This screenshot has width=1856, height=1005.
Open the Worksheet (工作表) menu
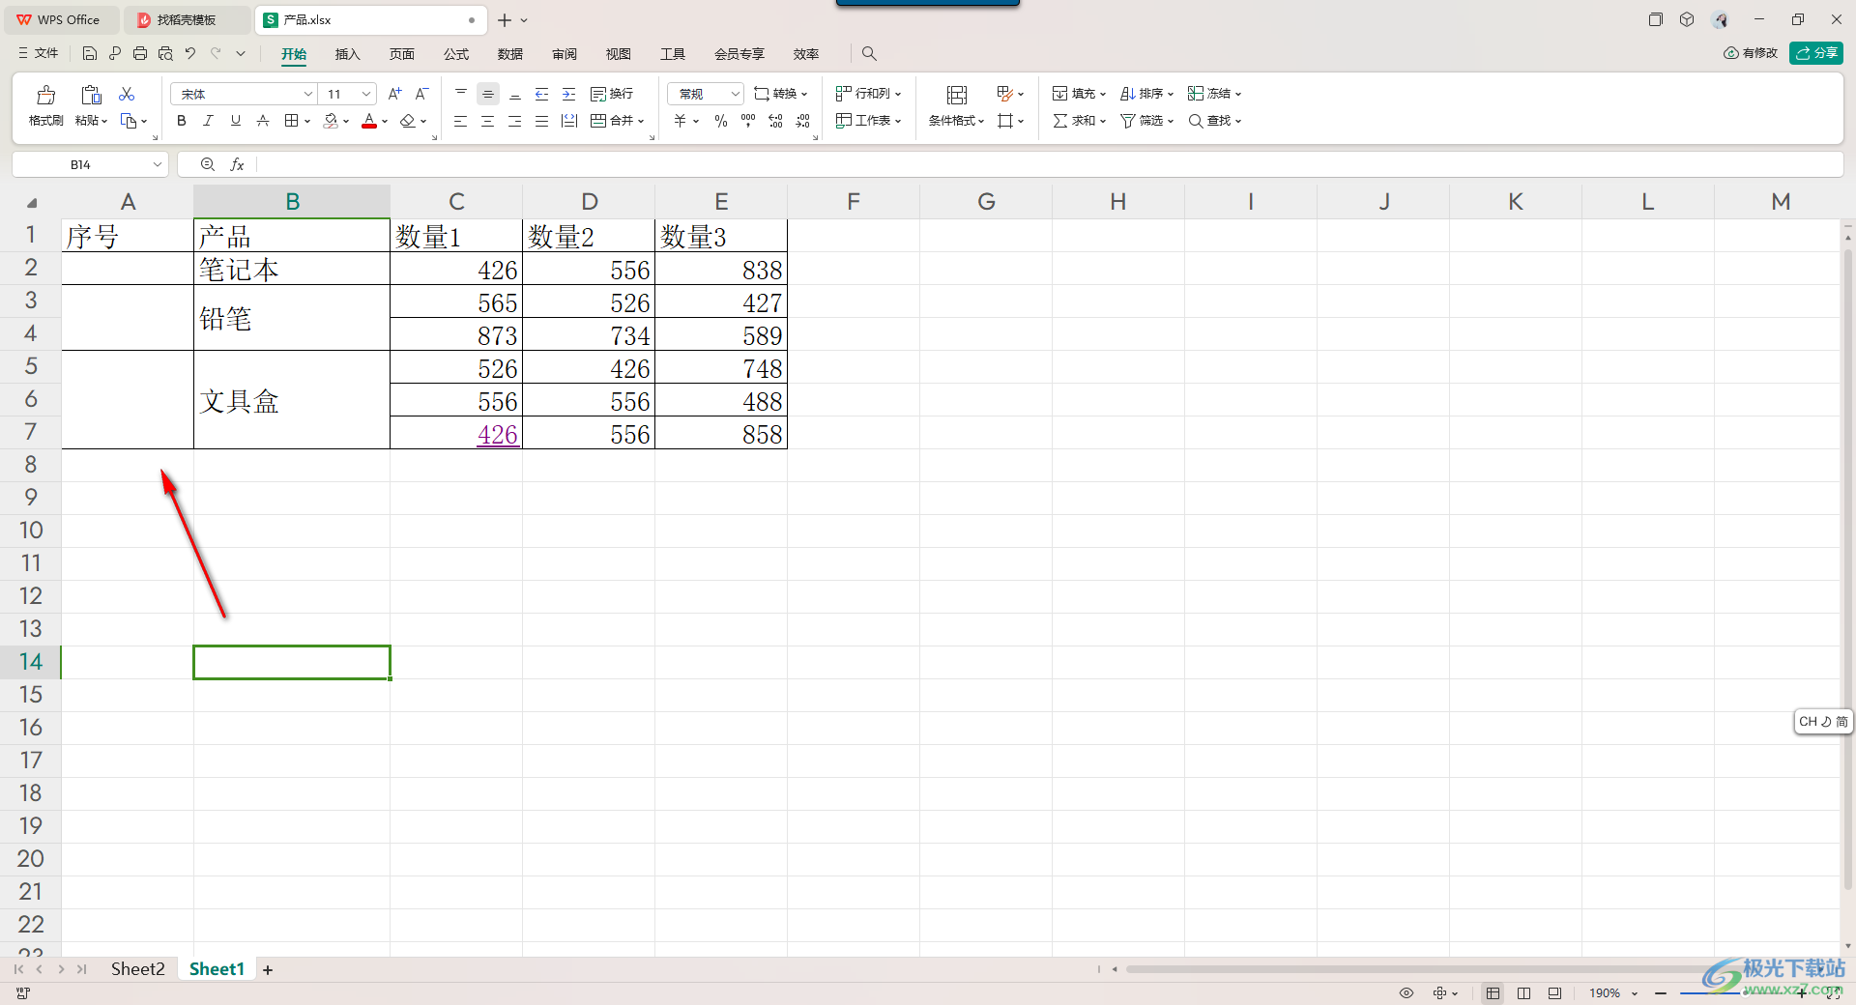(x=868, y=121)
